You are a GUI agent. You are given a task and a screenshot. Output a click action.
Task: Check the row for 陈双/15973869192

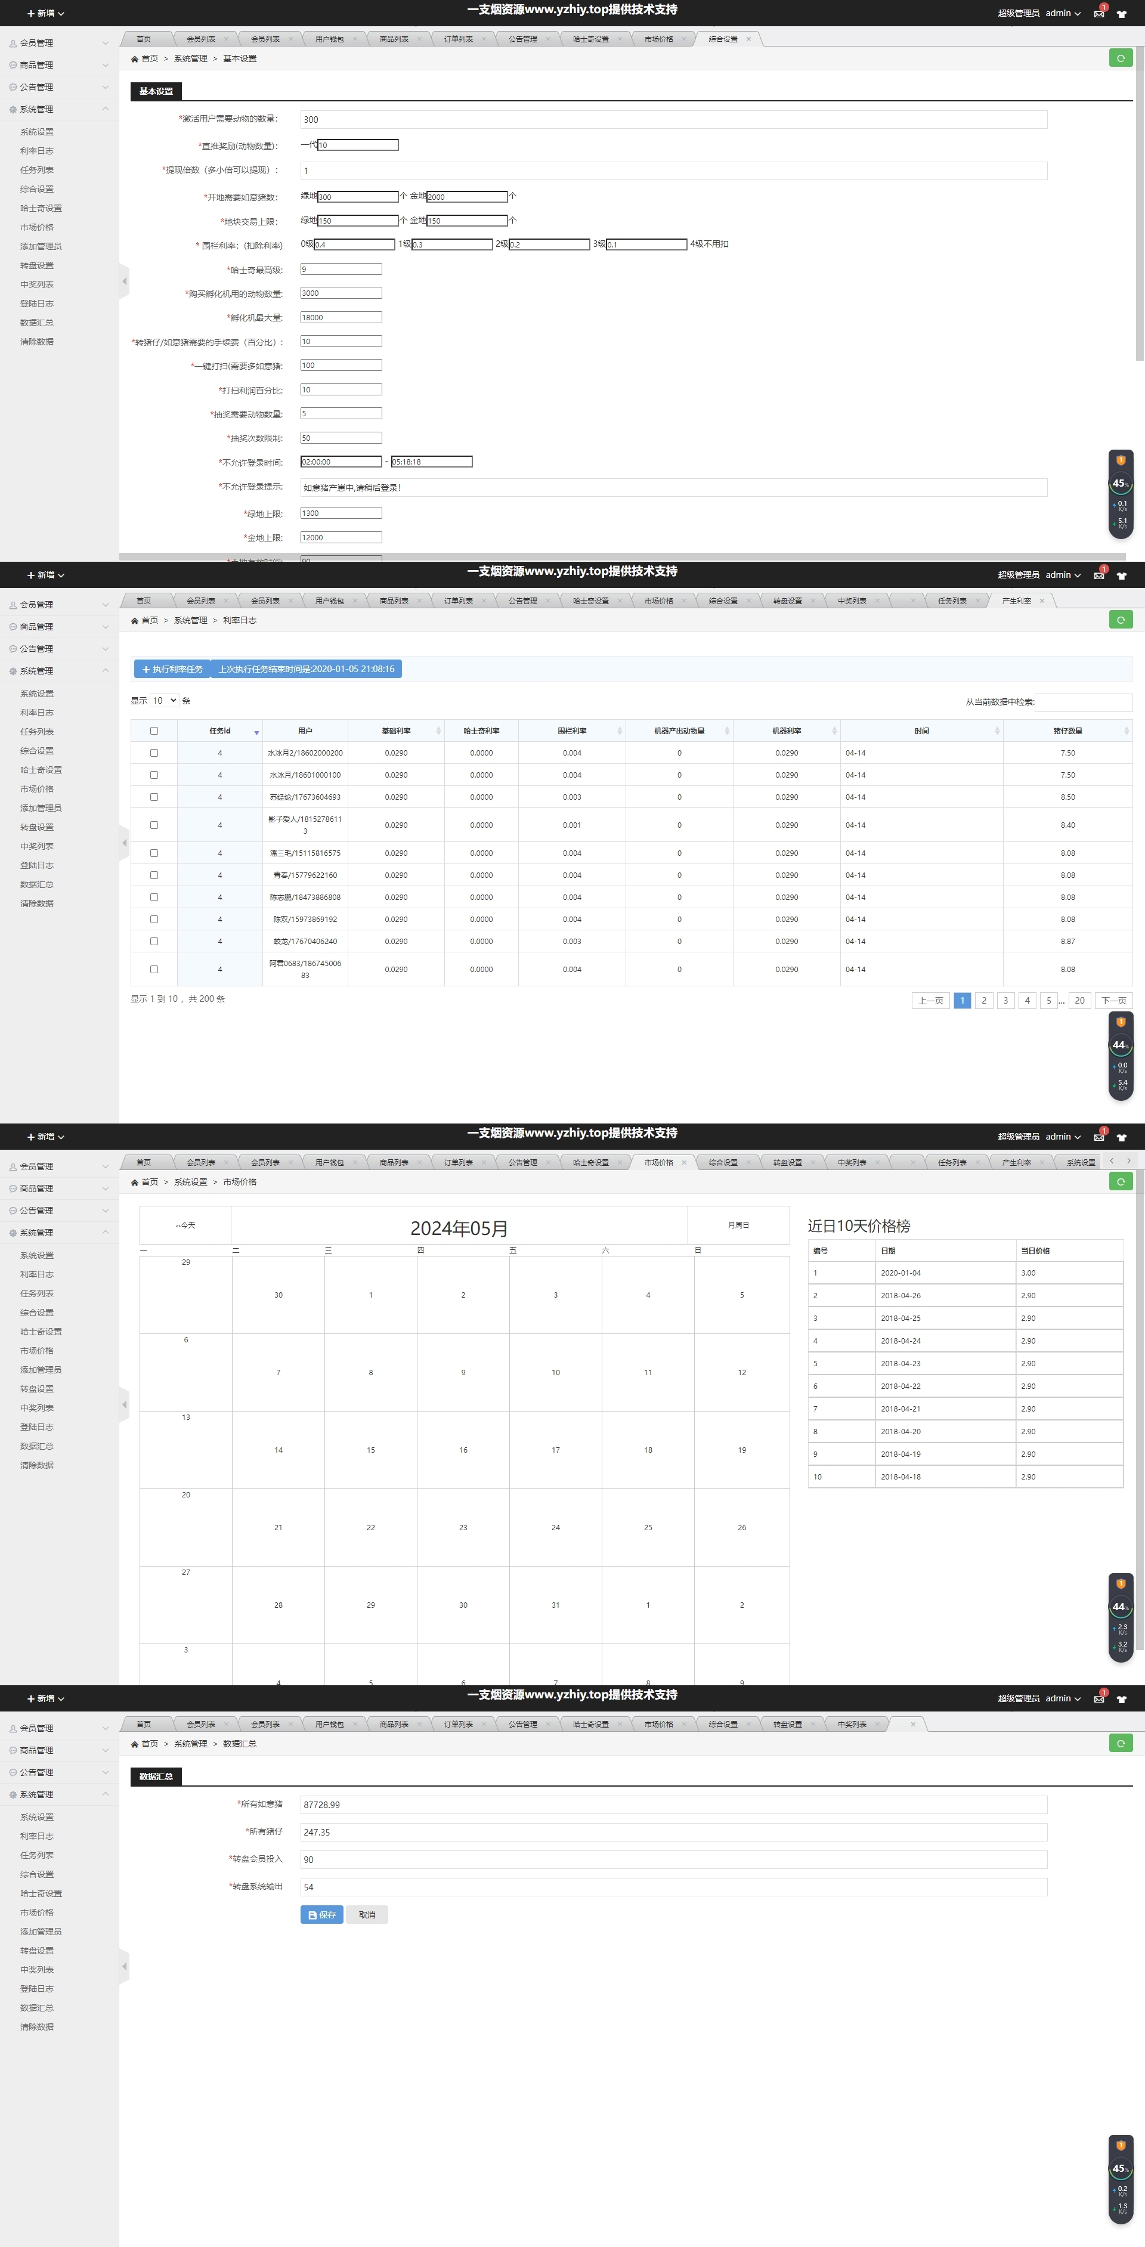tap(154, 920)
